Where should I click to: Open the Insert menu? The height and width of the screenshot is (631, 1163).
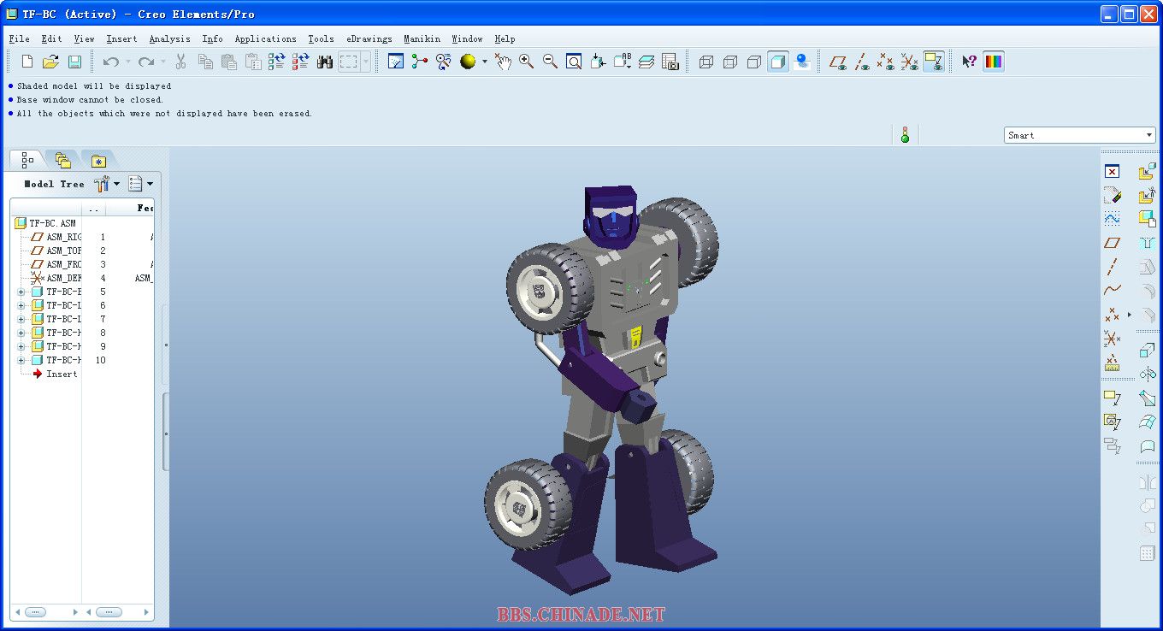(121, 38)
